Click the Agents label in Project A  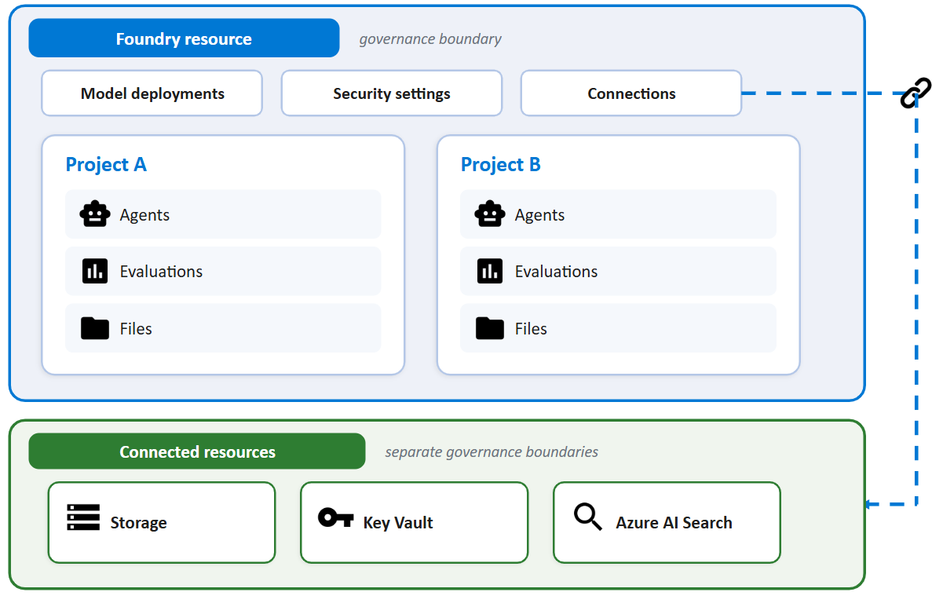tap(144, 215)
